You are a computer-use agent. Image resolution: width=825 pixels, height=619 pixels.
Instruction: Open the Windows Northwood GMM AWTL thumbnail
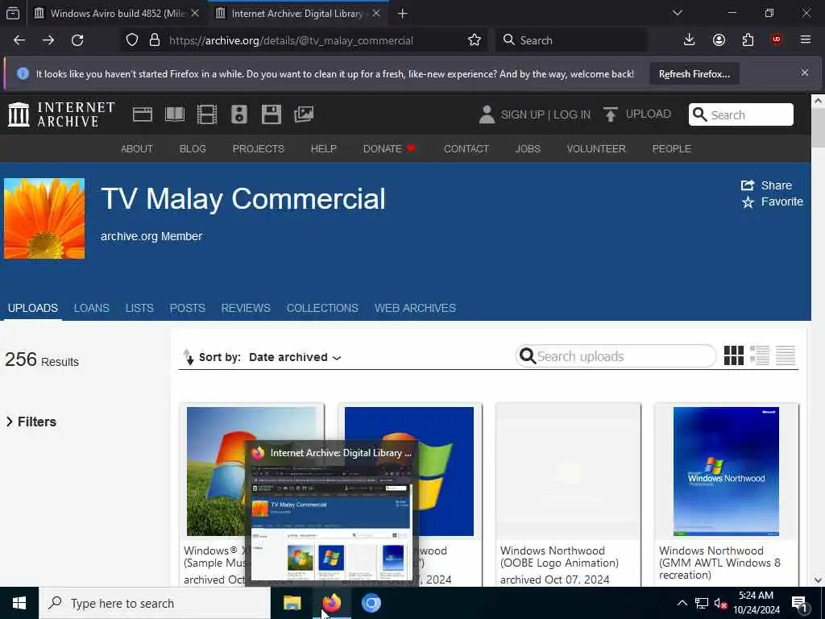click(x=726, y=471)
